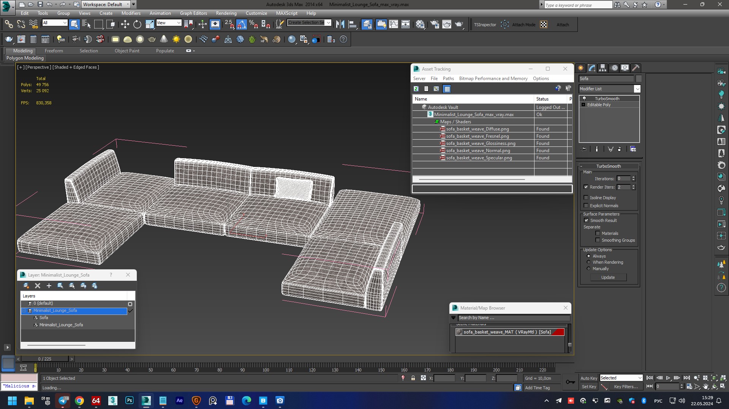
Task: Open the Modifiers menu
Action: coord(131,13)
